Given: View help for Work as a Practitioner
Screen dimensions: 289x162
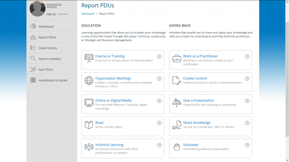Looking at the screenshot, I should [x=247, y=57].
